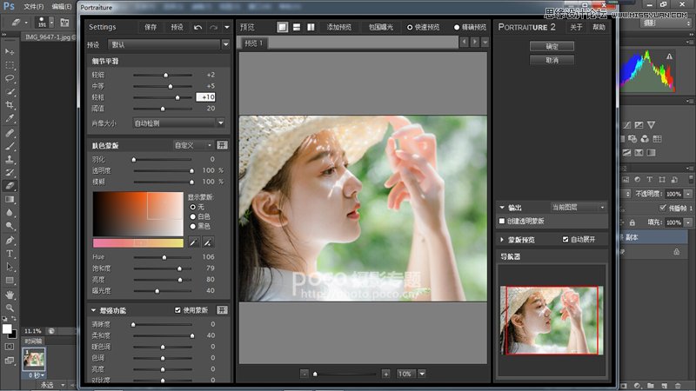The height and width of the screenshot is (391, 696).
Task: Pick the skin tone eyedropper tool
Action: click(194, 242)
